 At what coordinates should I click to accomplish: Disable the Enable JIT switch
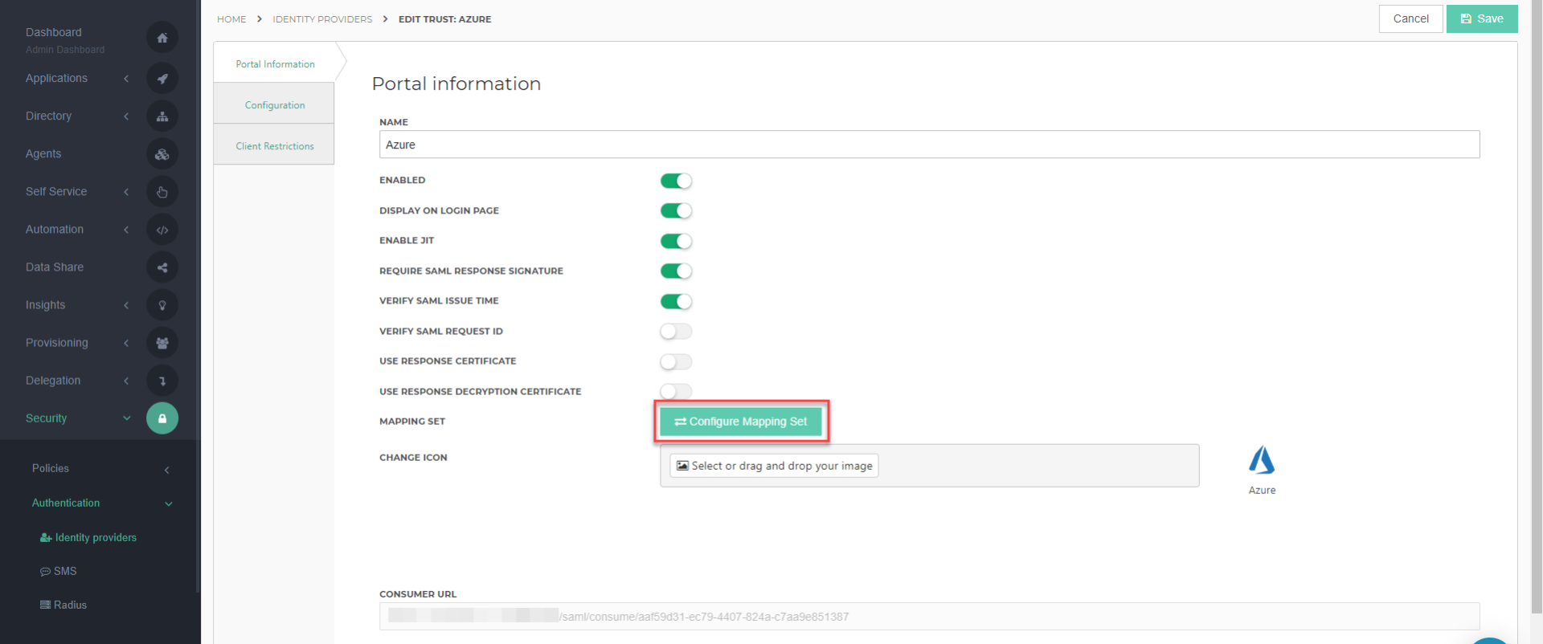tap(676, 241)
